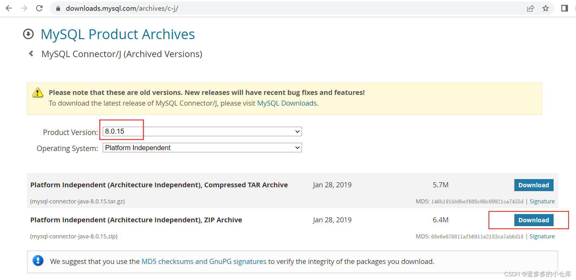Screen dimensions: 576x280
Task: Click the browser forward arrow
Action: click(x=24, y=8)
